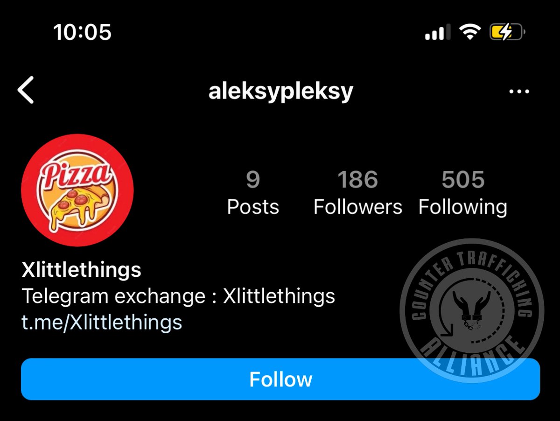This screenshot has height=421, width=560.
Task: Open the t.me/Xlittlethings link
Action: point(102,322)
